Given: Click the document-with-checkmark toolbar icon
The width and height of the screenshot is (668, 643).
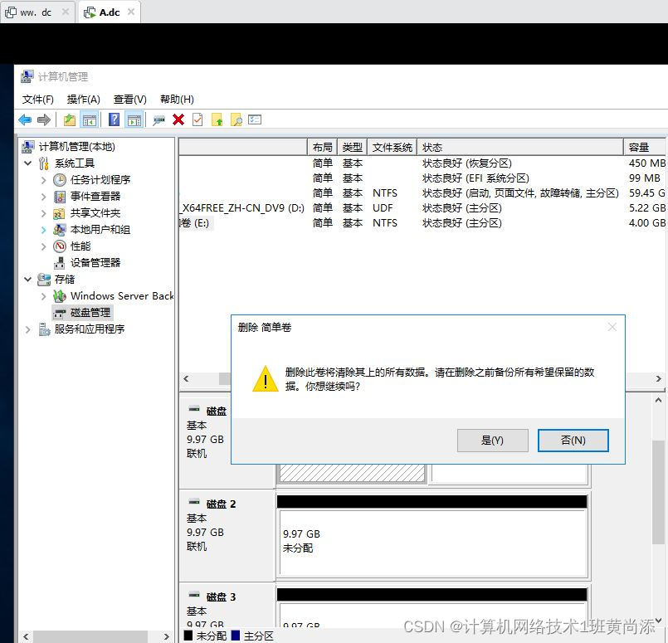Looking at the screenshot, I should [198, 119].
